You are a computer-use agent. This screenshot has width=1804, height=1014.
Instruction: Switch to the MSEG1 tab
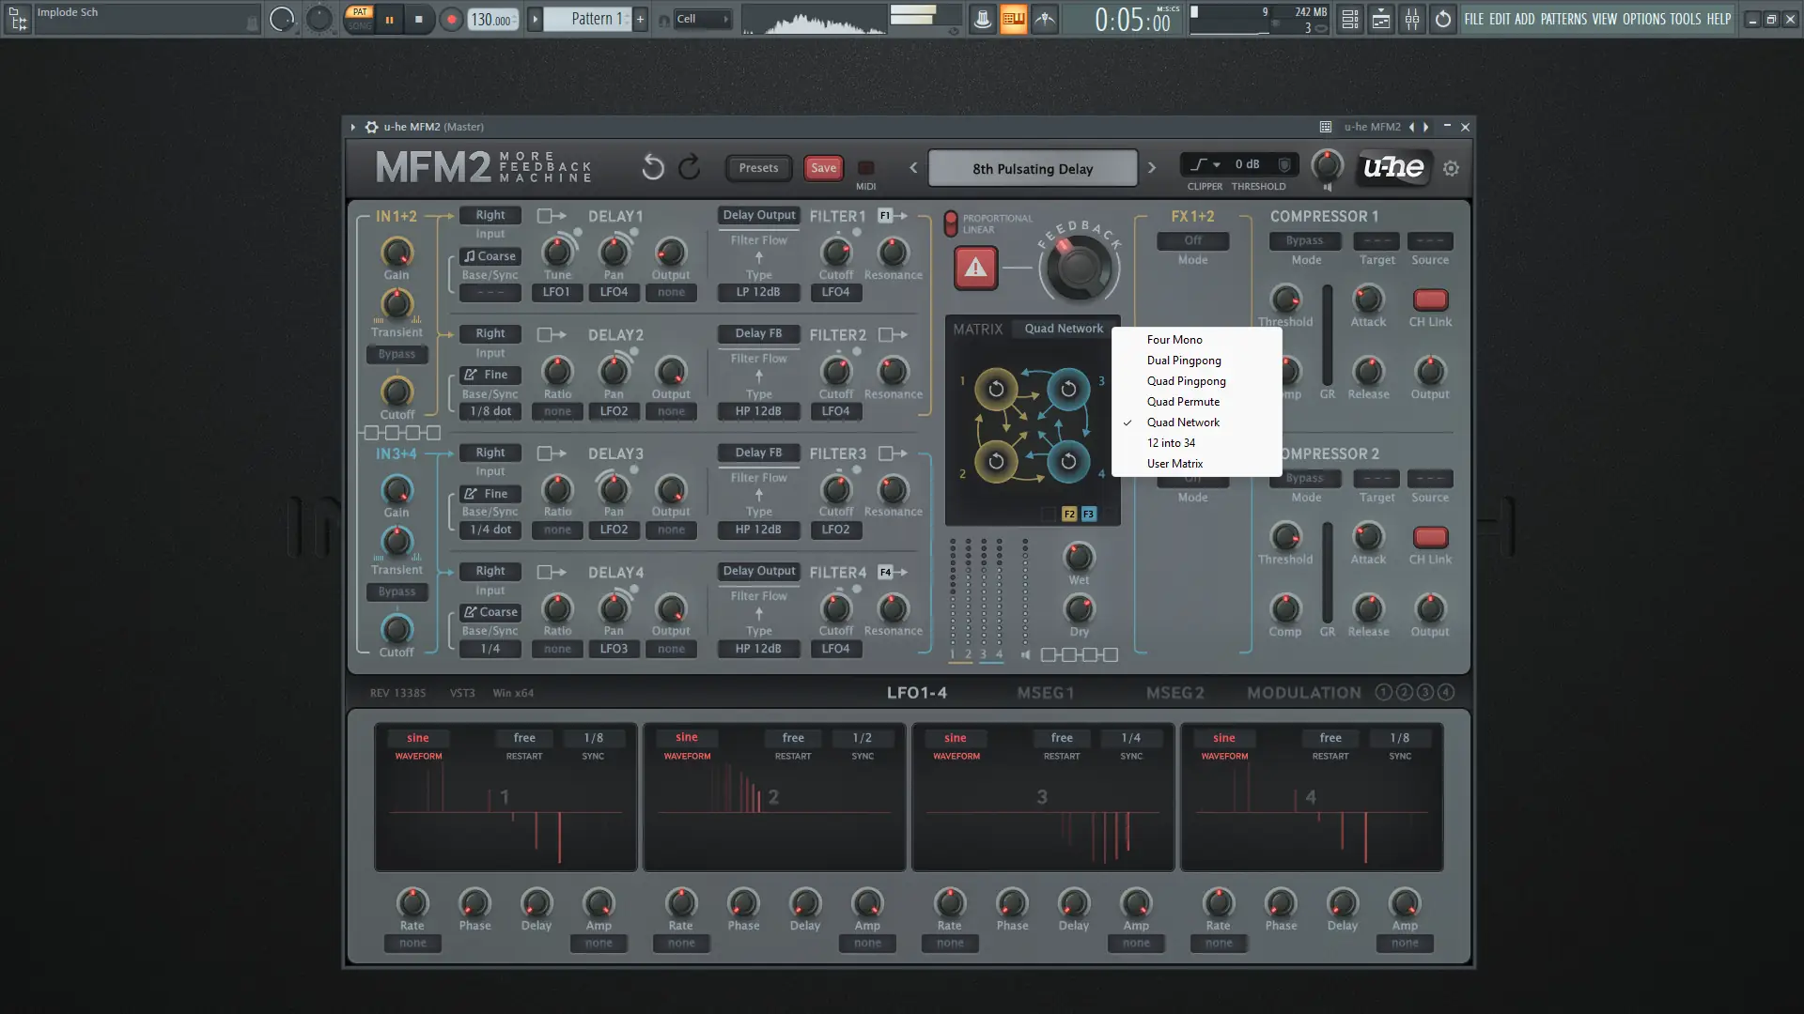(x=1045, y=693)
